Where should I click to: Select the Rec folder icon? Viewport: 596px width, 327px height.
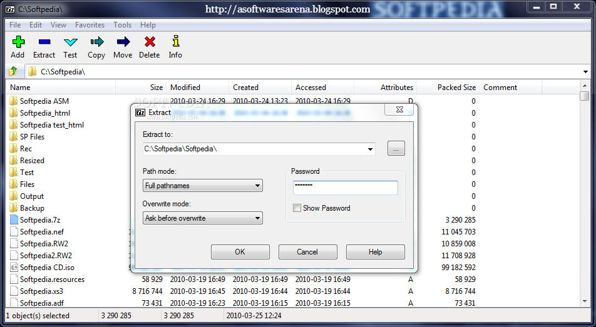tap(14, 148)
